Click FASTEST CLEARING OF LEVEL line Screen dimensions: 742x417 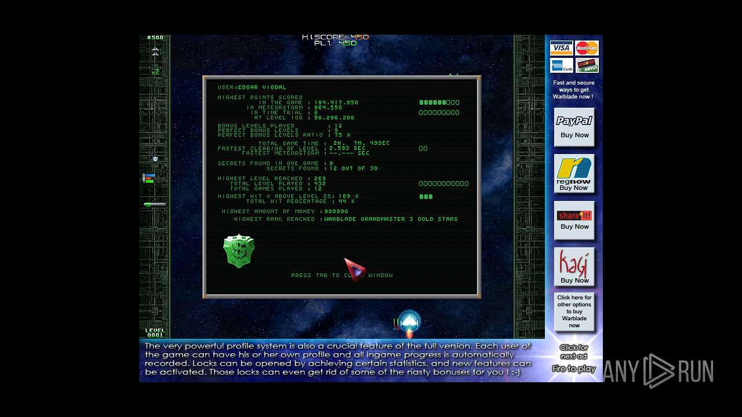coord(292,148)
